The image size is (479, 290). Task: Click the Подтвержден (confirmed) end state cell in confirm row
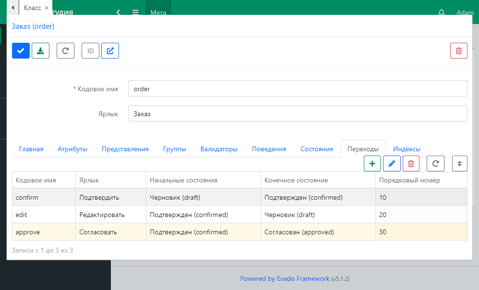coord(318,197)
